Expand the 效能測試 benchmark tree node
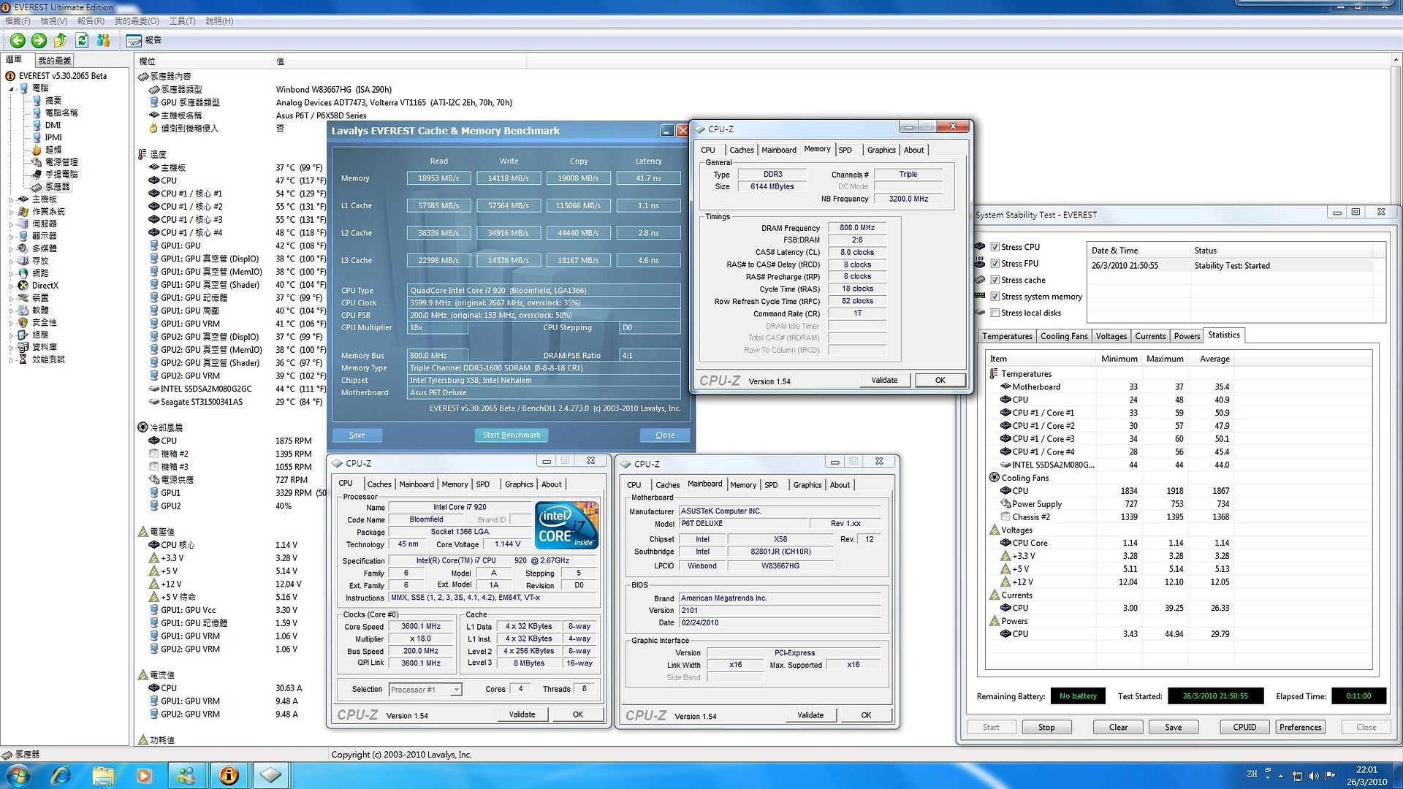The width and height of the screenshot is (1403, 789). tap(12, 359)
